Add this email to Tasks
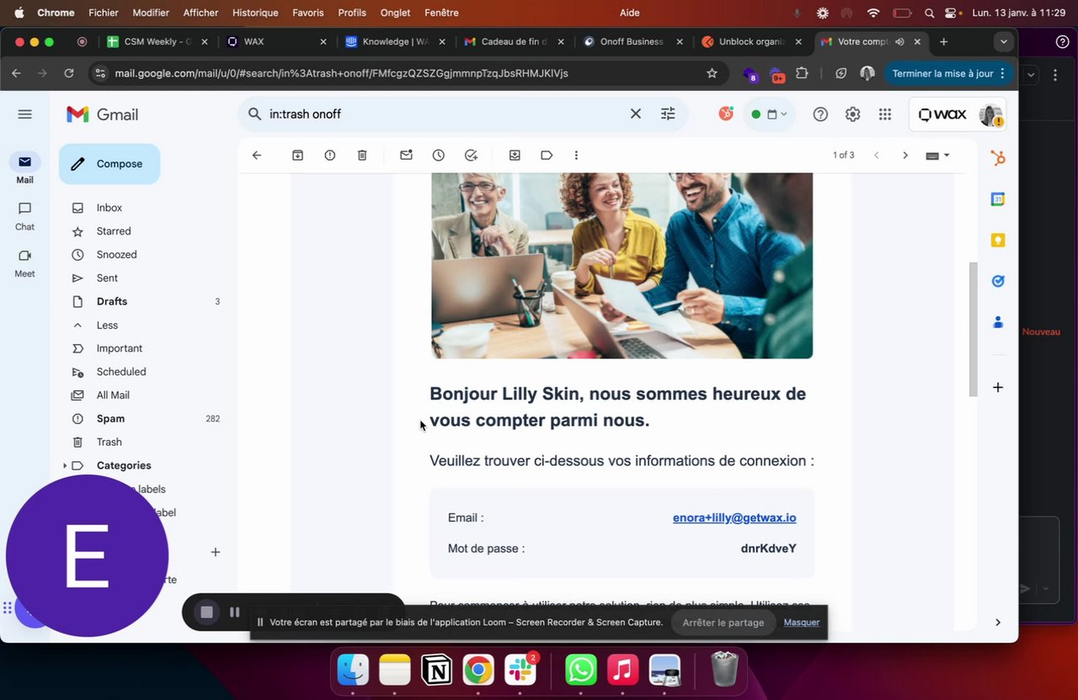 [472, 155]
